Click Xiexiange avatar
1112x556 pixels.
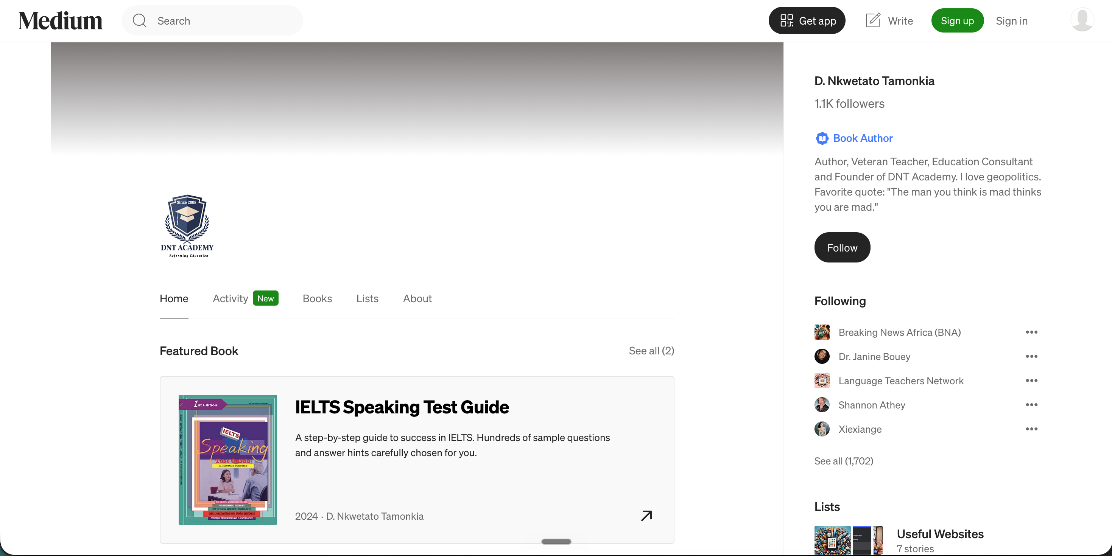click(822, 429)
